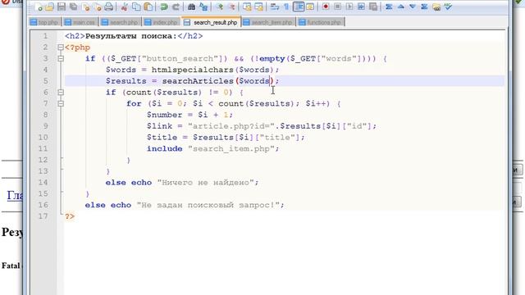Viewport: 525px width, 295px height.
Task: Click the htmlspecialchars call on line 4
Action: point(193,70)
